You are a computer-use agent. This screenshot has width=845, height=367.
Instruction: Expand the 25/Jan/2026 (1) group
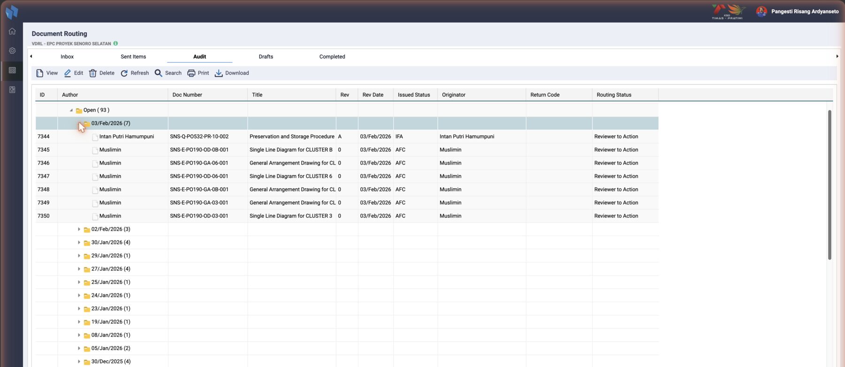pyautogui.click(x=79, y=282)
